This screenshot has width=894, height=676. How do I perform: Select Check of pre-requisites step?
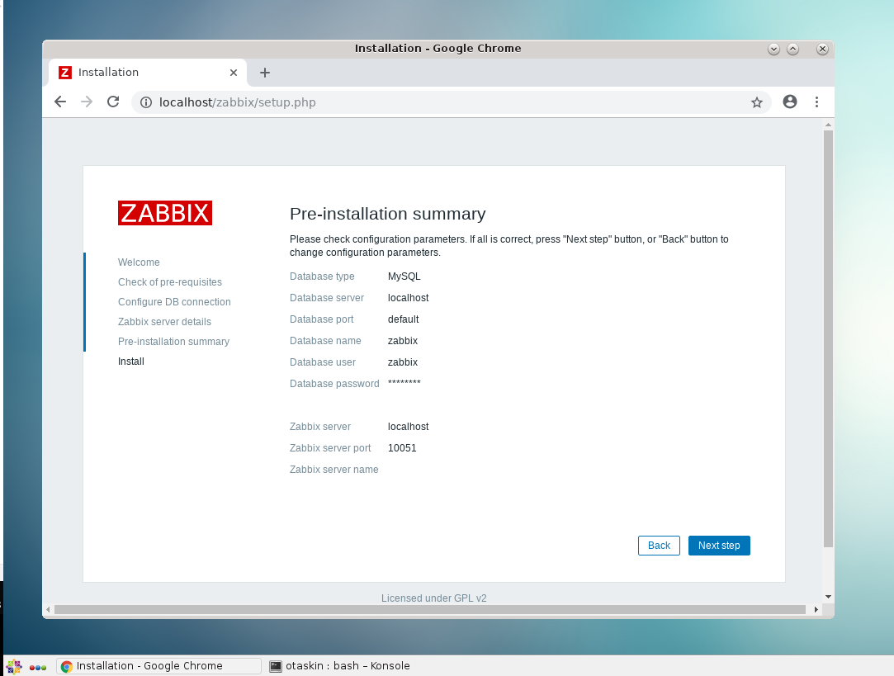tap(170, 282)
